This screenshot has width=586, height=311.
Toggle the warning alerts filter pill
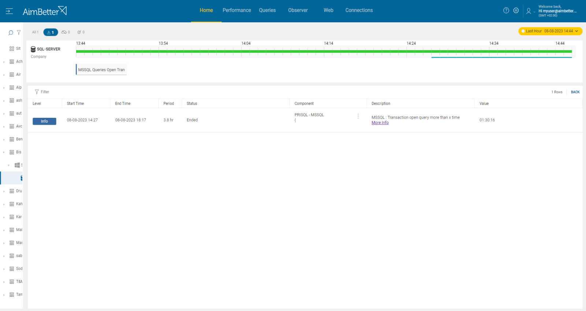[x=51, y=32]
